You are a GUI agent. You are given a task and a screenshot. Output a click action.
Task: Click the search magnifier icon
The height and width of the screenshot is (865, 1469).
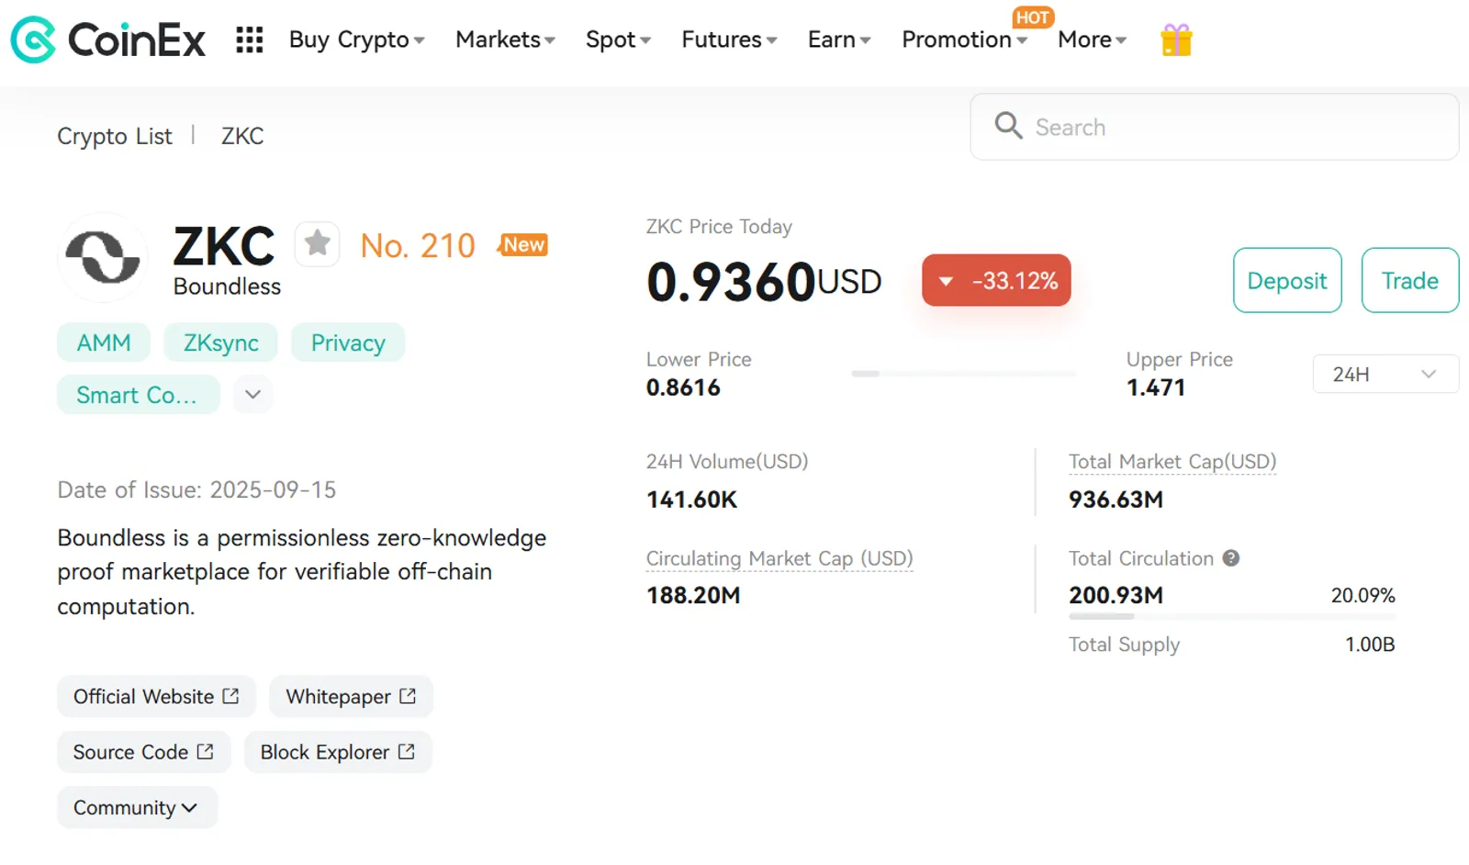pyautogui.click(x=1008, y=126)
